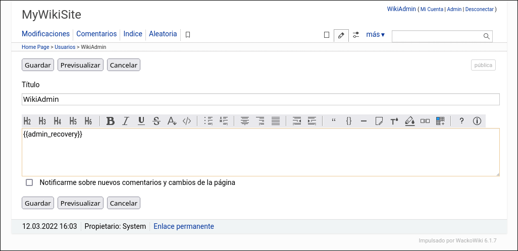518x251 pixels.
Task: Center-align text with the center icon
Action: coord(245,121)
